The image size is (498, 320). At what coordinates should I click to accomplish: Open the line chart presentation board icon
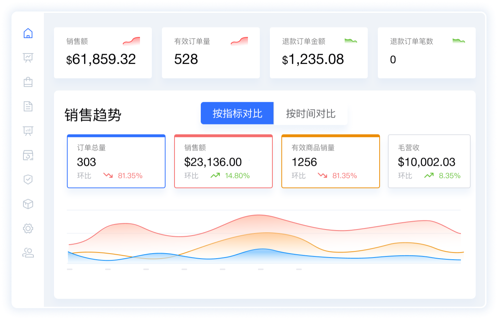click(x=28, y=58)
